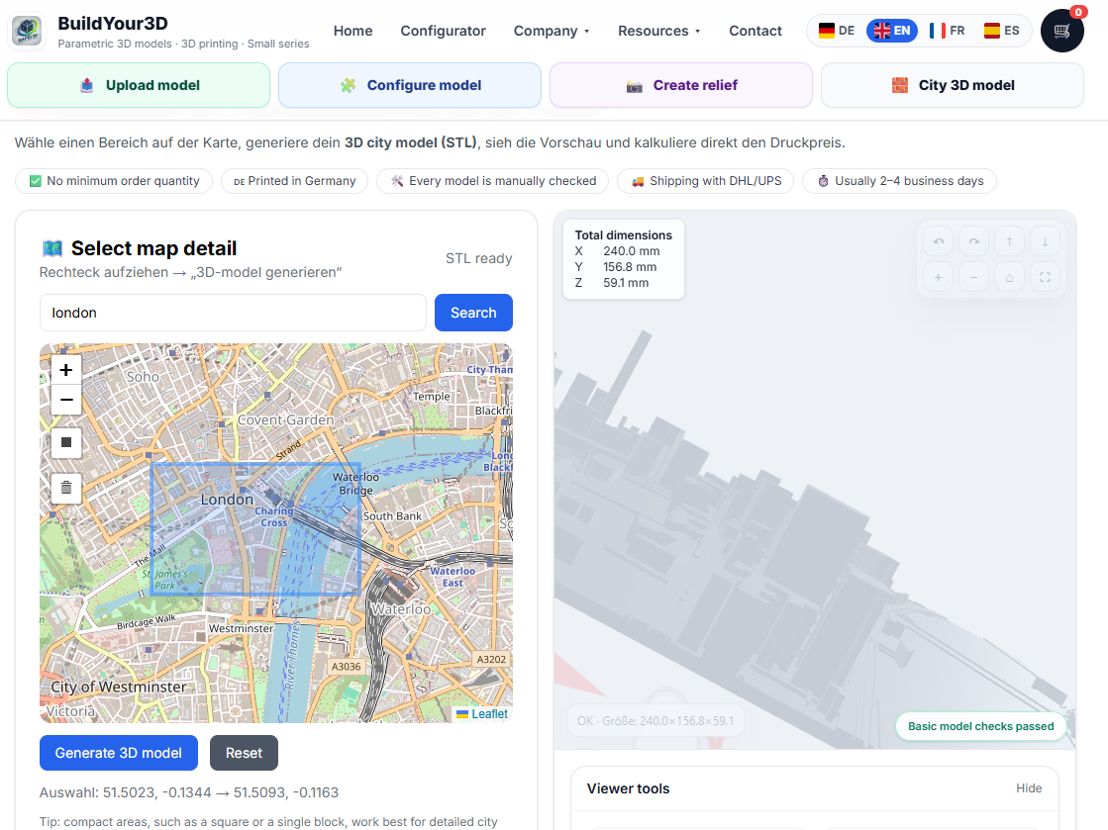Click the OK Größe status label
This screenshot has width=1108, height=830.
point(655,720)
